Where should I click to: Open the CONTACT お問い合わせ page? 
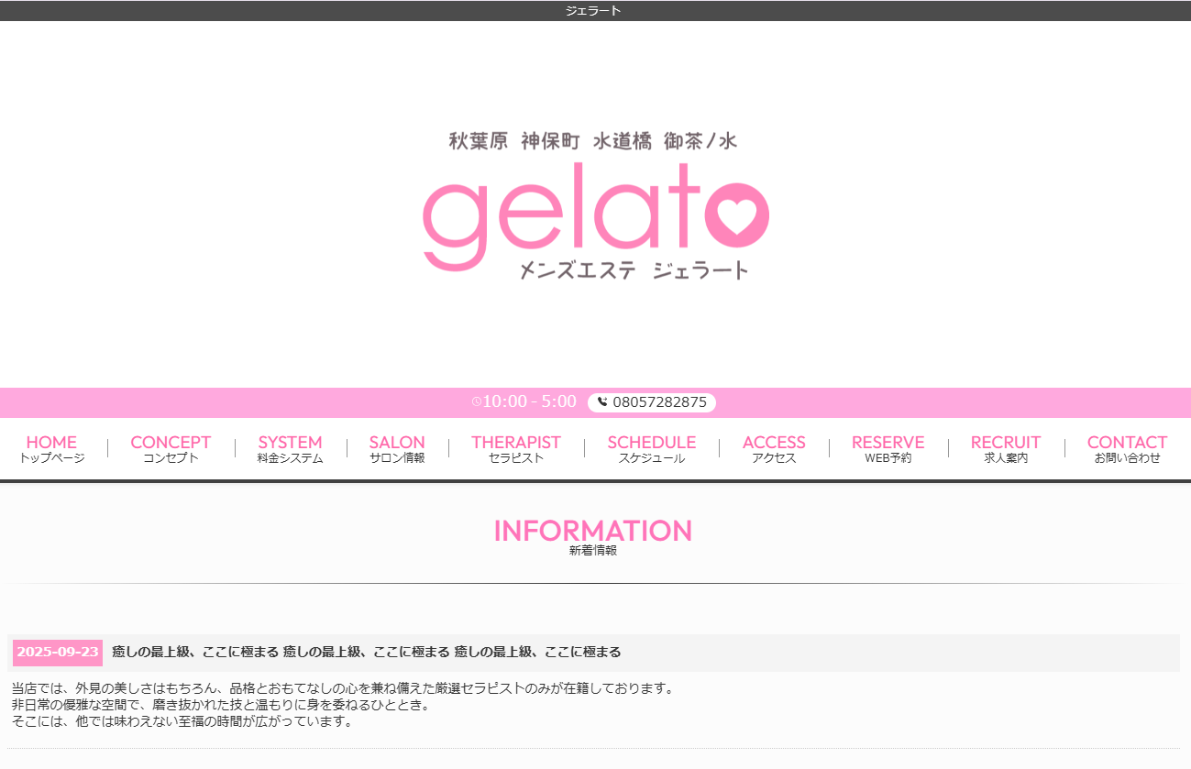[1127, 448]
